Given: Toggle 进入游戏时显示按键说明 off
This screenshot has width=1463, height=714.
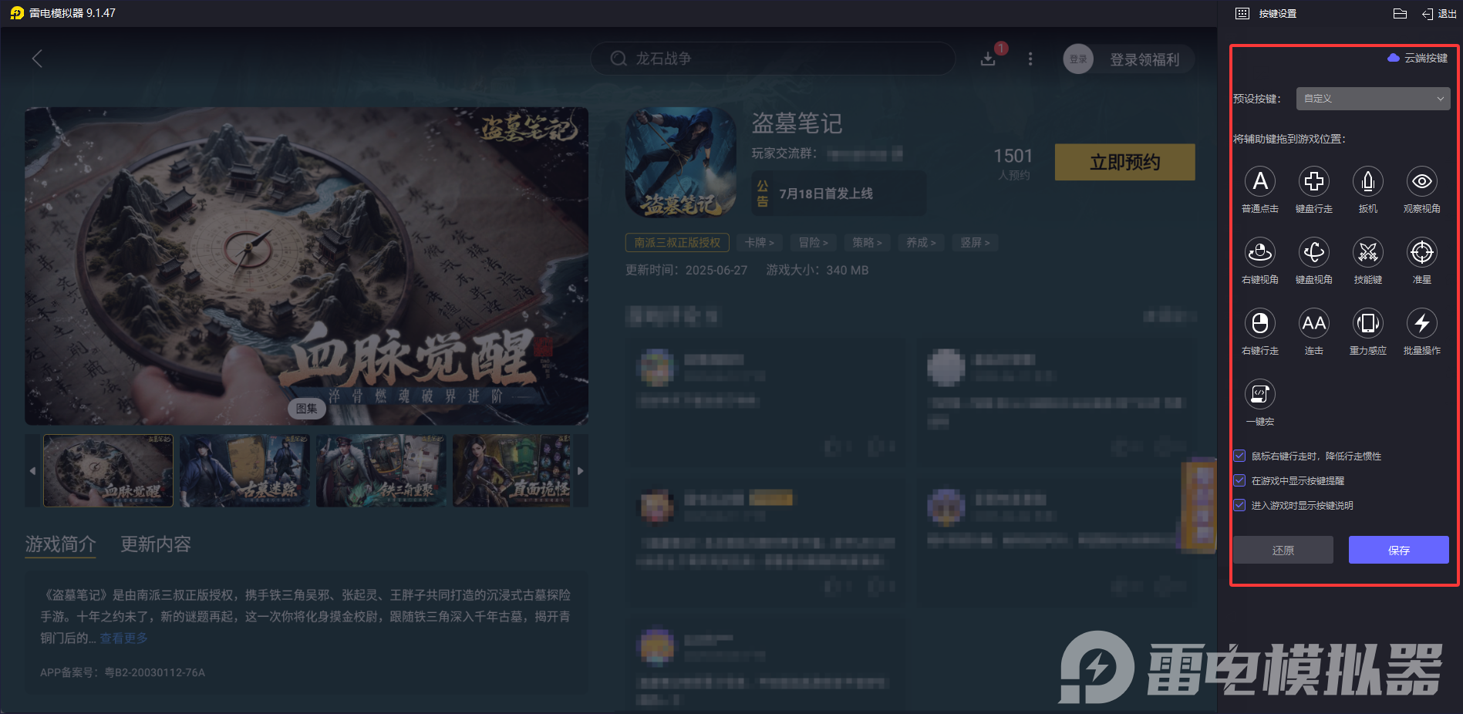Looking at the screenshot, I should (1239, 505).
